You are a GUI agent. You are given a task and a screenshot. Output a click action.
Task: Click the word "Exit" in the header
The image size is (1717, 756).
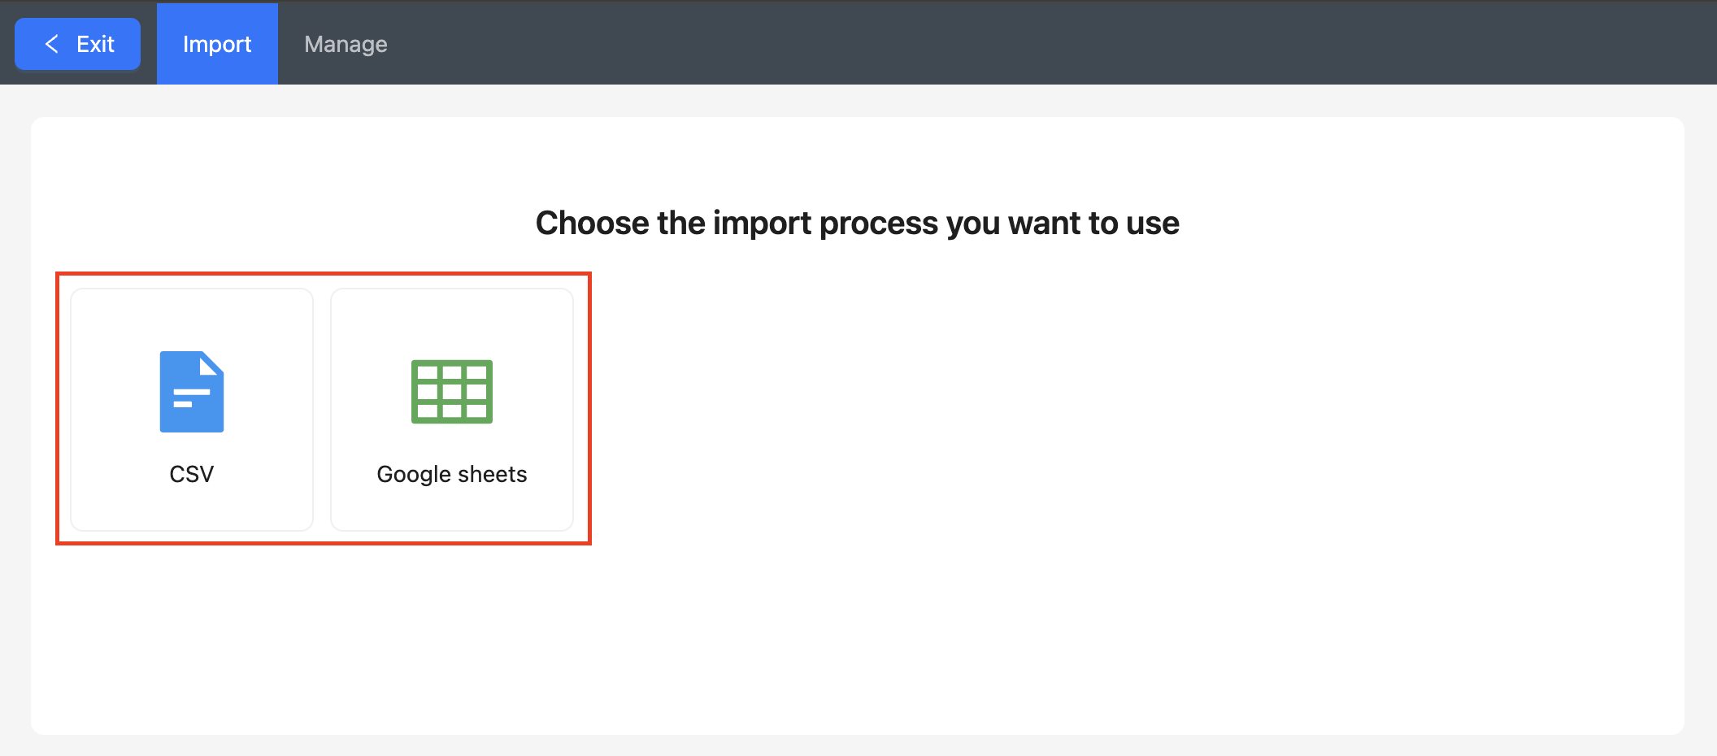point(95,44)
